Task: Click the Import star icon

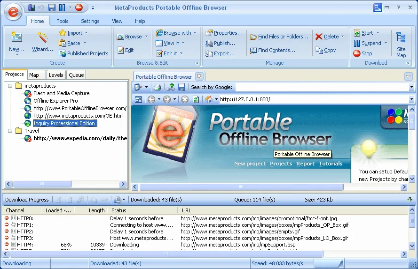Action: pos(63,33)
